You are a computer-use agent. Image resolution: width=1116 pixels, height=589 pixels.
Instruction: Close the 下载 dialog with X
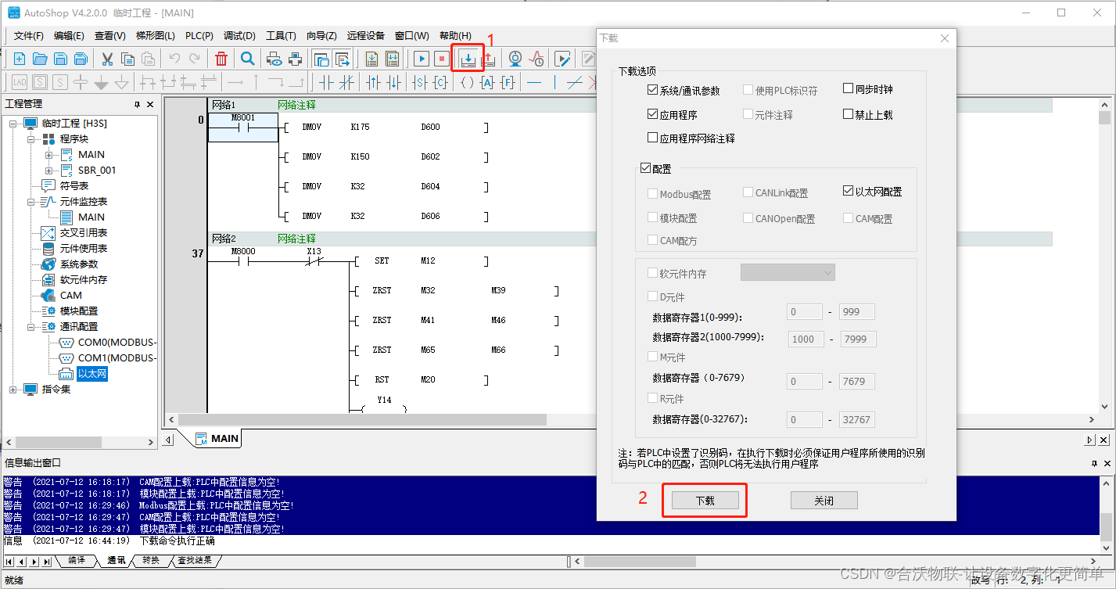[944, 38]
